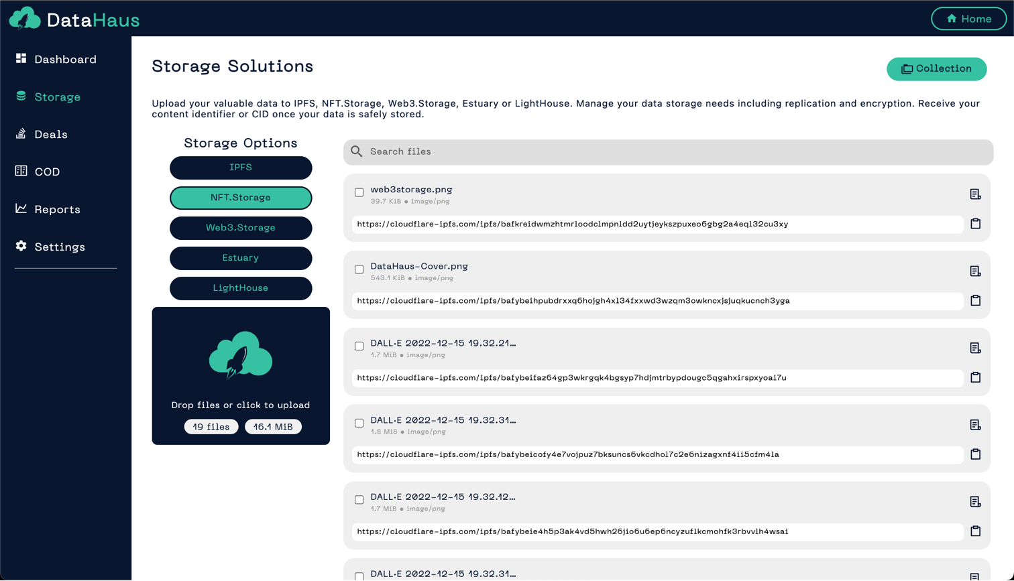The width and height of the screenshot is (1014, 581).
Task: Navigate Home via the top-right button
Action: click(968, 19)
